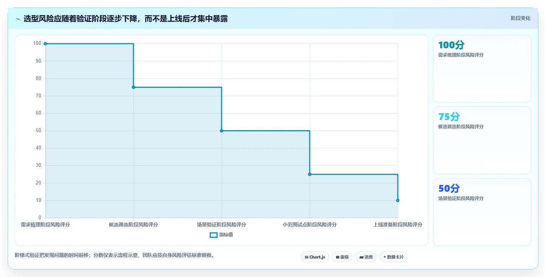Click the footnote starting 阶梯式验证
The width and height of the screenshot is (546, 277).
click(x=115, y=255)
